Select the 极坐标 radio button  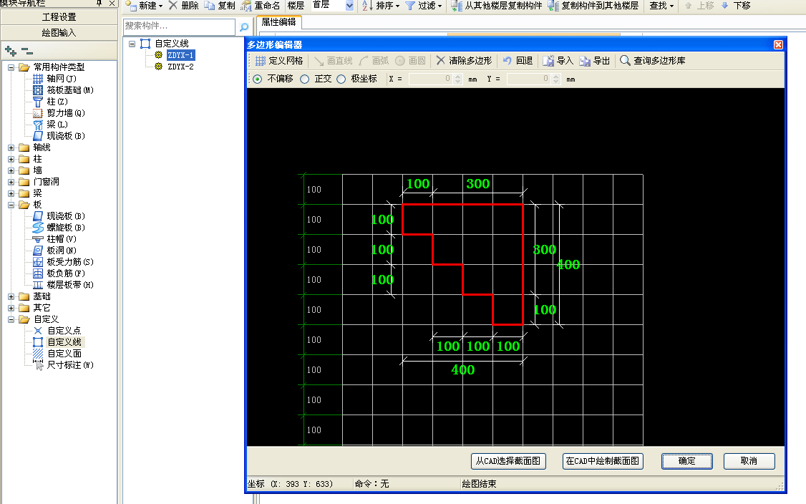click(x=341, y=79)
